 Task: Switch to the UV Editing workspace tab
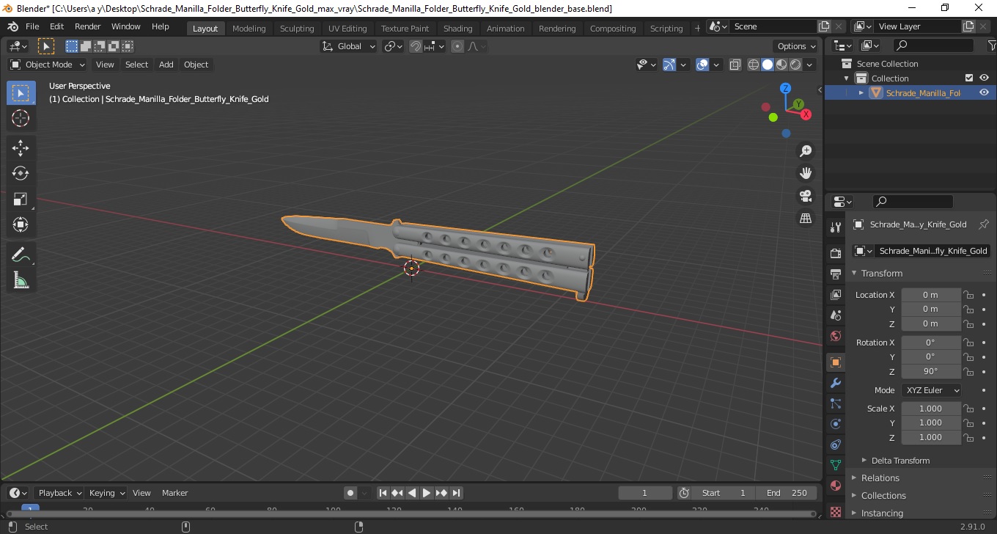pyautogui.click(x=347, y=28)
